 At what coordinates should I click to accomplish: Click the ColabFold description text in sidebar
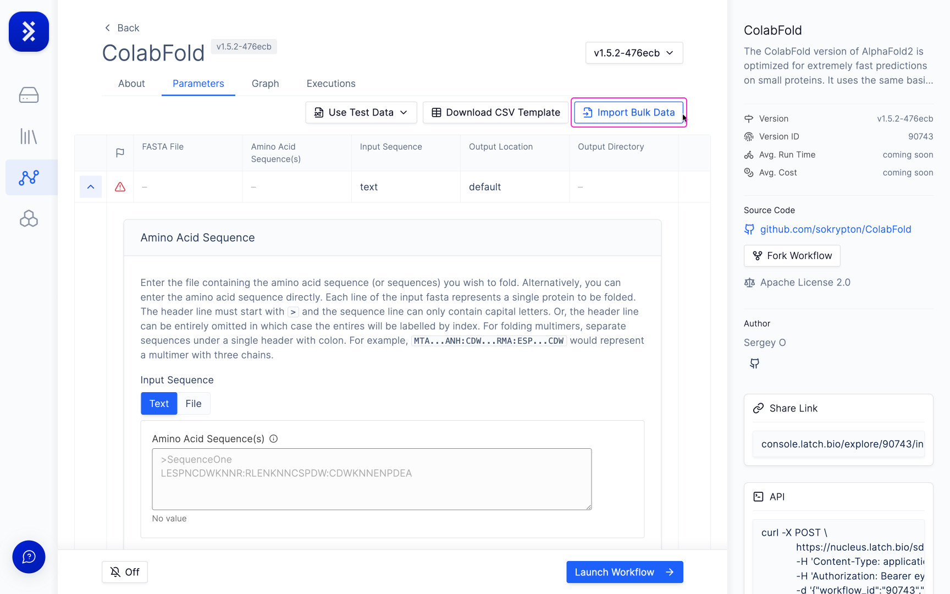tap(838, 66)
